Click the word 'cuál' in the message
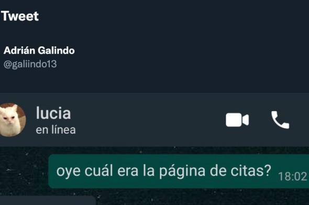The width and height of the screenshot is (309, 205). click(x=99, y=171)
